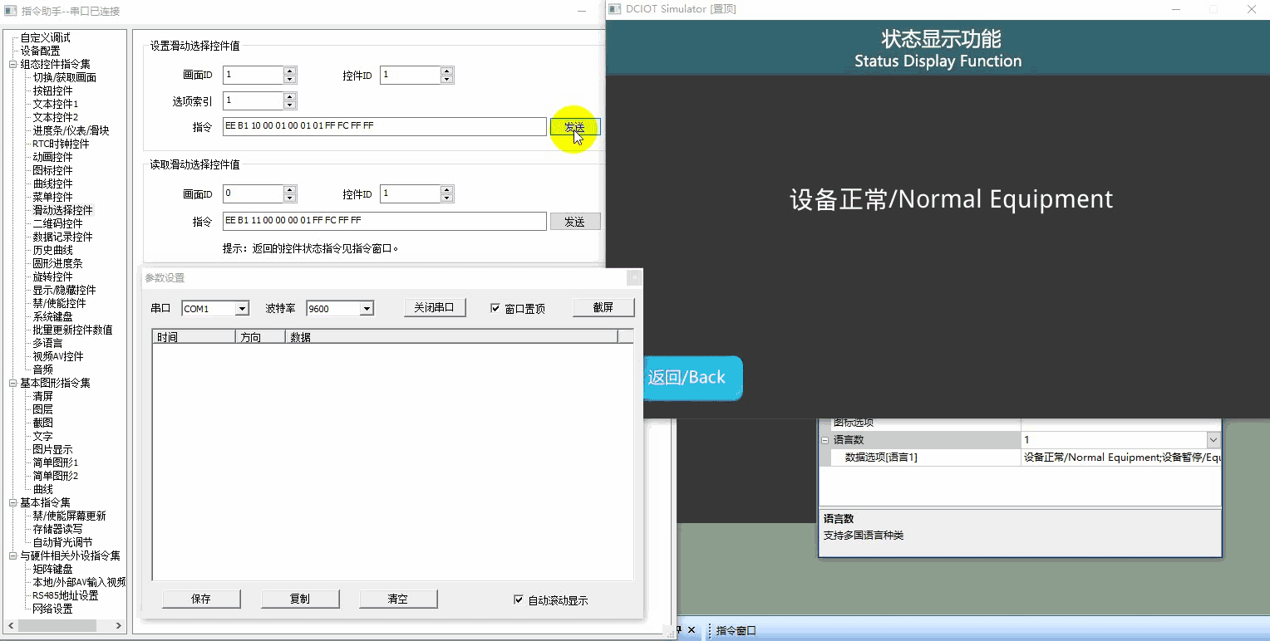Toggle 窗口置顶 checkbox
The width and height of the screenshot is (1270, 641).
click(x=495, y=308)
